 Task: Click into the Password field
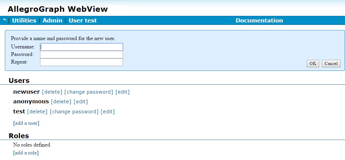tap(82, 55)
